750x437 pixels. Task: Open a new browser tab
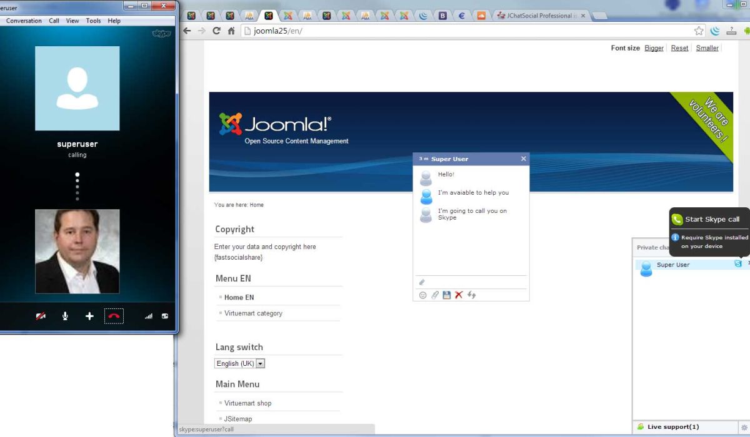pyautogui.click(x=600, y=16)
